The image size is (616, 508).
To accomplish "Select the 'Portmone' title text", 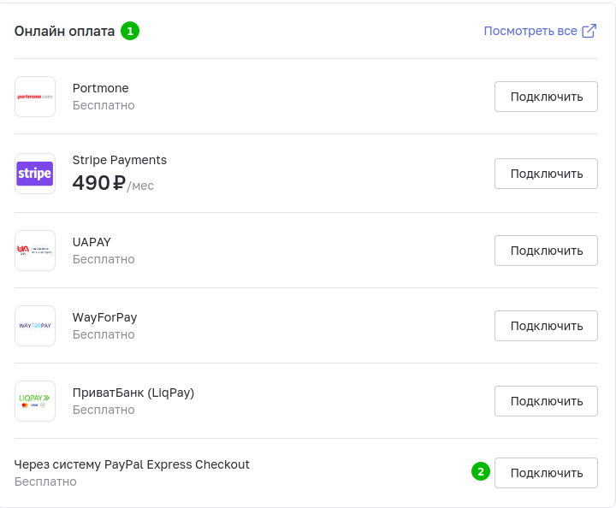I will [x=101, y=88].
